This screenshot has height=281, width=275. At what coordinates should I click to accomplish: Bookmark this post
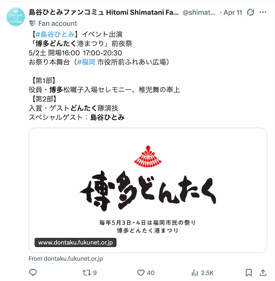(x=249, y=273)
